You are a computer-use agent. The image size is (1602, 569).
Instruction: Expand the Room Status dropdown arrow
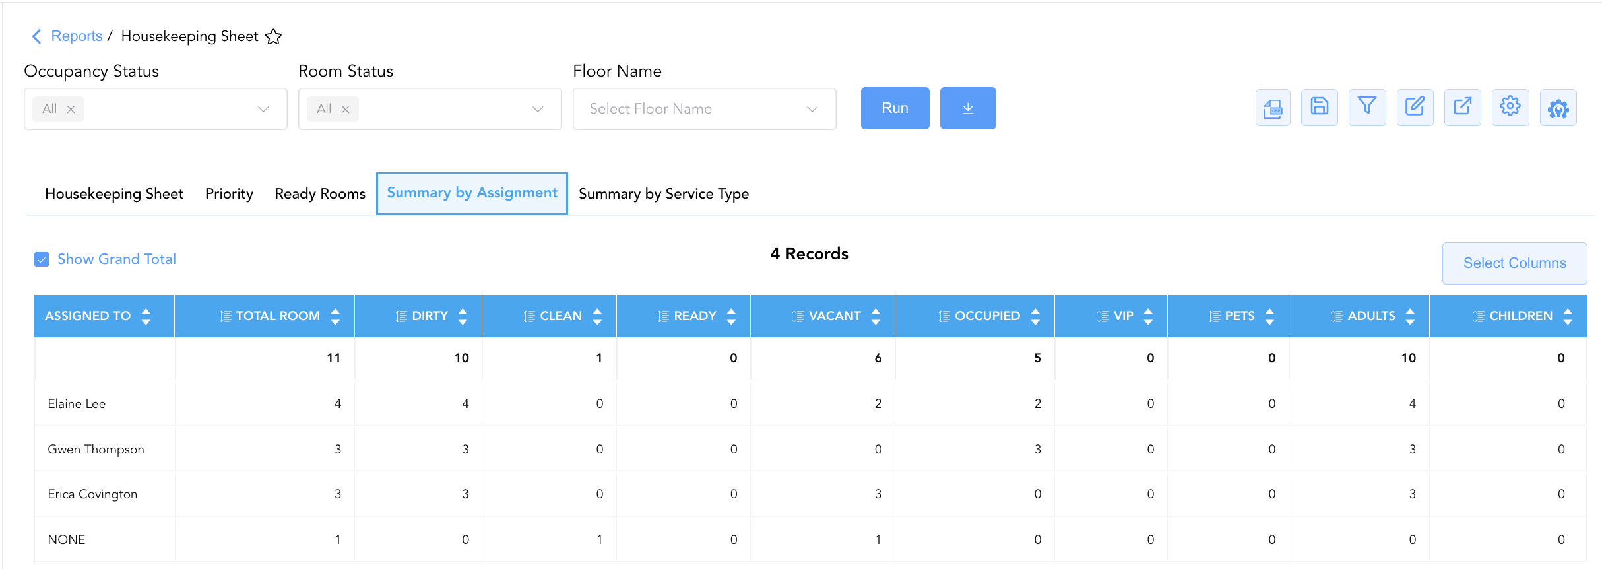(538, 109)
